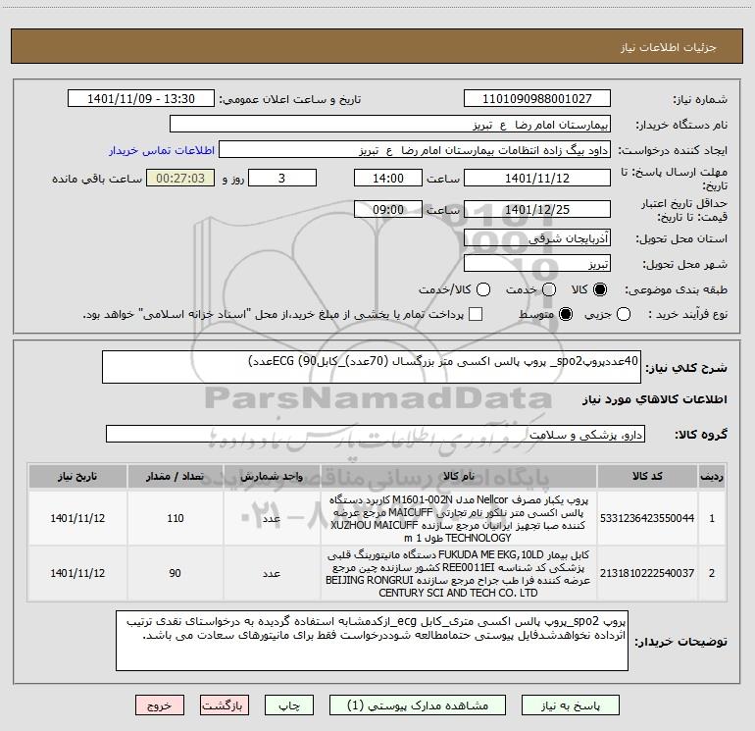The image size is (755, 731).
Task: Click the ردیف column header
Action: click(x=712, y=477)
